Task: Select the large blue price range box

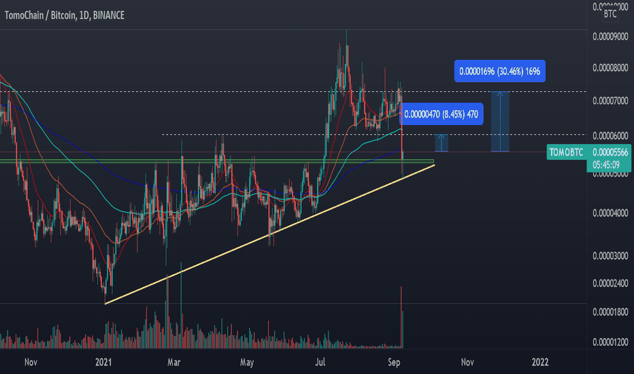Action: pos(500,122)
